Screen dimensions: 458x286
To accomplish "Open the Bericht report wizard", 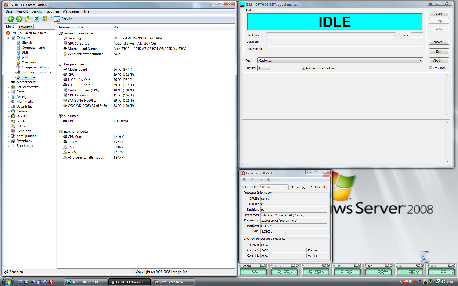I will [x=63, y=19].
